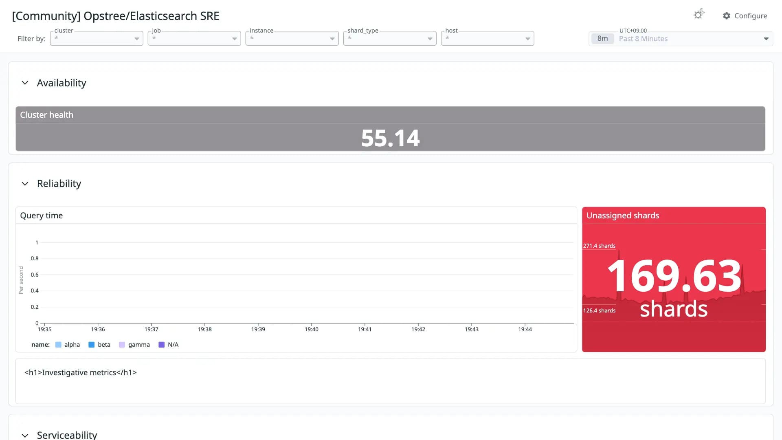Click the Unassigned shards widget title
Image resolution: width=782 pixels, height=440 pixels.
pyautogui.click(x=623, y=216)
